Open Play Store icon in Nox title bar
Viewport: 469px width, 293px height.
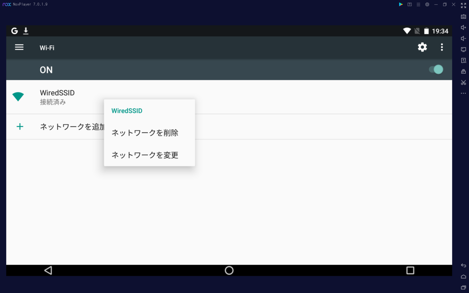coord(401,4)
